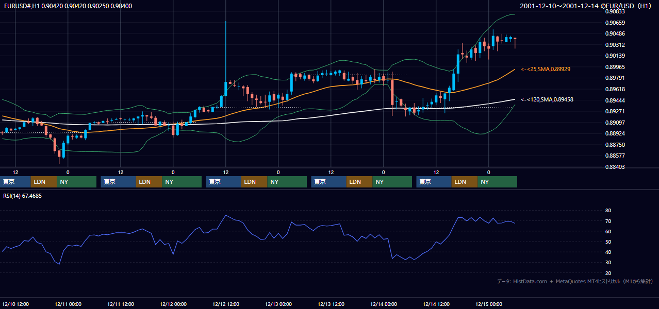Click price axis value 0.88403
This screenshot has height=309, width=659.
click(615, 167)
